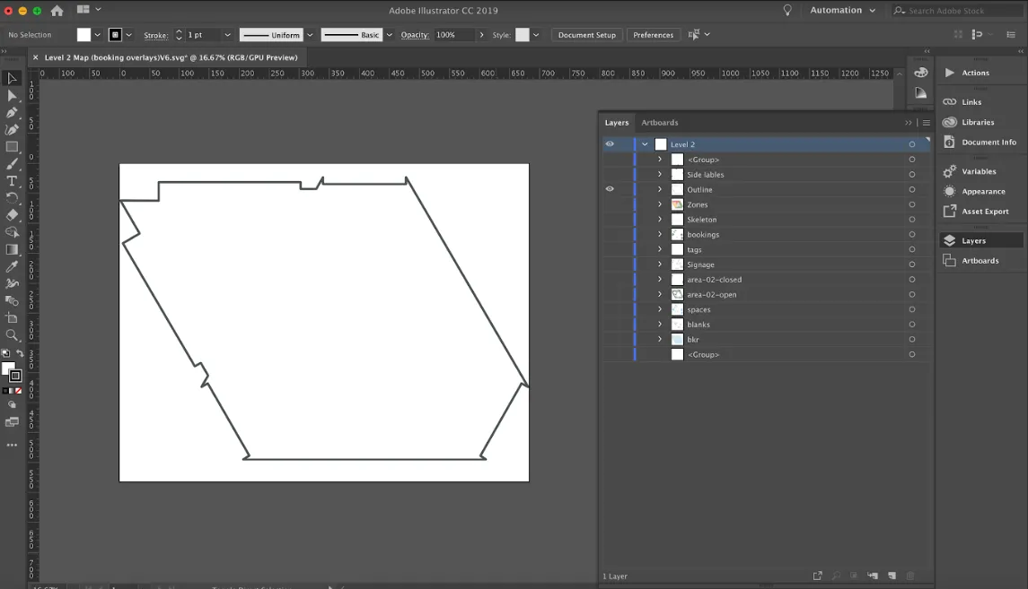Select the Pen tool
The height and width of the screenshot is (589, 1028).
click(x=12, y=113)
